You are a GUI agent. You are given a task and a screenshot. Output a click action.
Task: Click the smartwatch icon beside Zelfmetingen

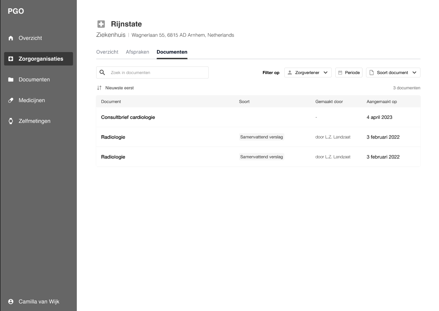11,121
